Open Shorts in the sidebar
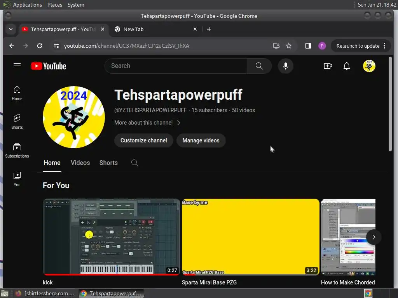 (x=17, y=122)
